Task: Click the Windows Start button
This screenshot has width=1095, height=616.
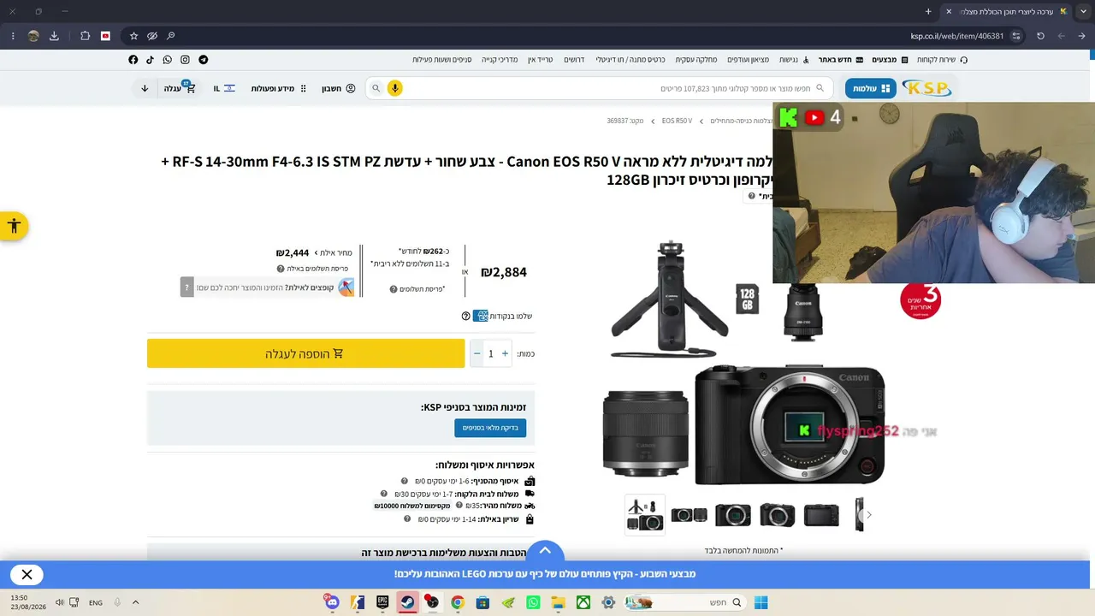Action: [761, 602]
